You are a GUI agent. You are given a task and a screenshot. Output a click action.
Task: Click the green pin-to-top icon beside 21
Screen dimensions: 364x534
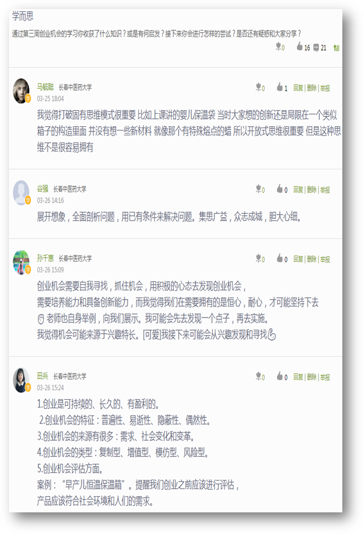tap(336, 48)
